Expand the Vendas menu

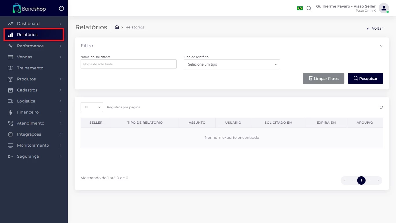point(25,57)
